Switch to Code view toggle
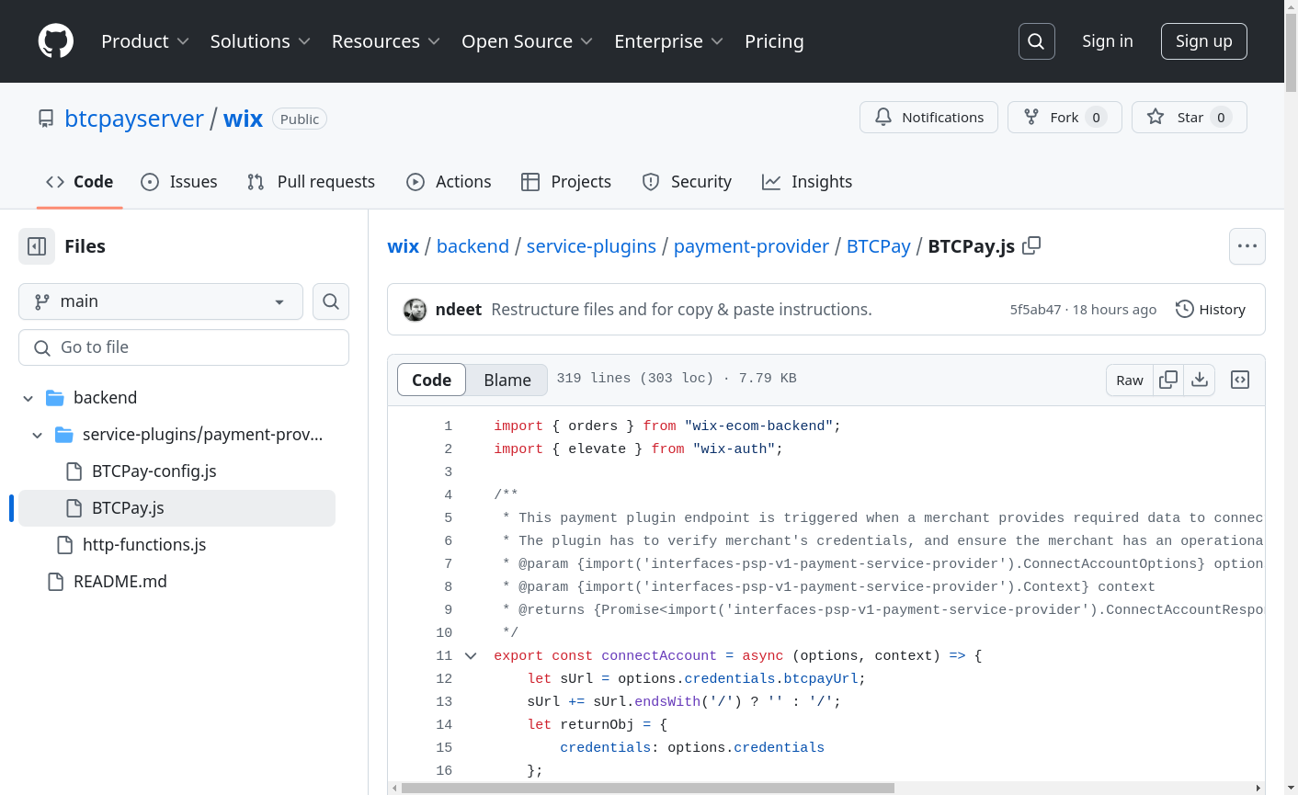This screenshot has width=1298, height=795. [431, 380]
